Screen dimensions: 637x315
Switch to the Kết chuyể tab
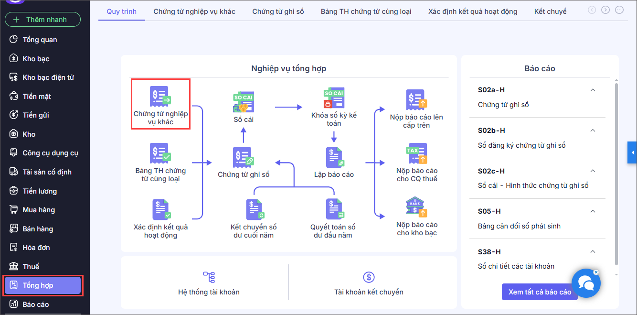pos(551,11)
